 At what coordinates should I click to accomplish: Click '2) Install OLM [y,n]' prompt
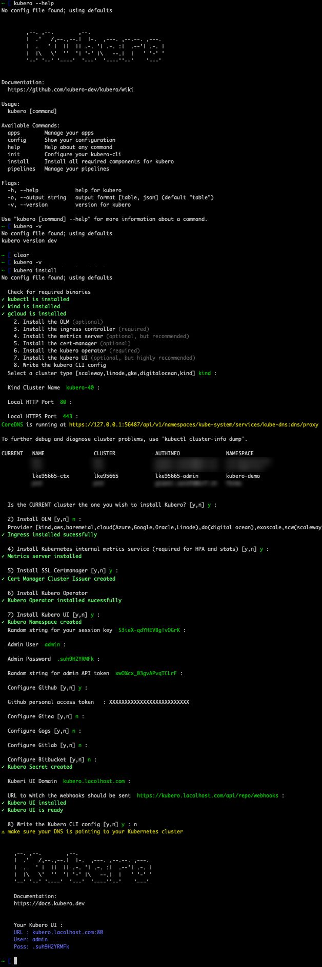click(x=44, y=519)
